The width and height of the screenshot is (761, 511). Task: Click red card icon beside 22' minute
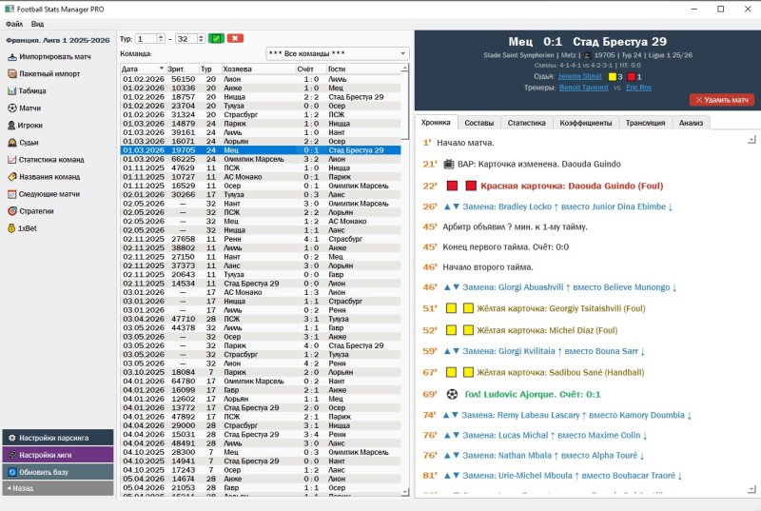453,186
